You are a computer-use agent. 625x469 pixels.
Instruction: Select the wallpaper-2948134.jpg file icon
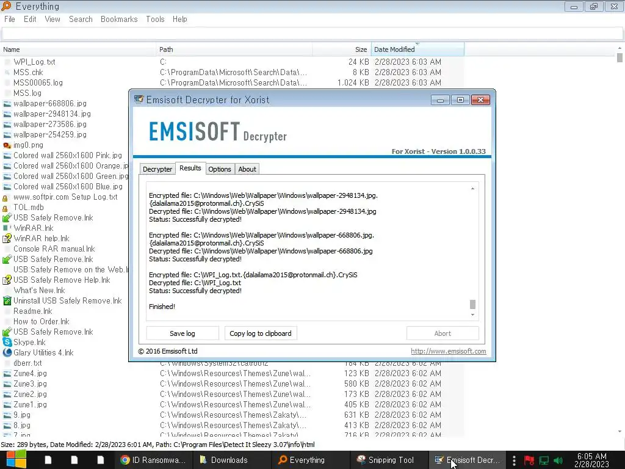point(7,114)
